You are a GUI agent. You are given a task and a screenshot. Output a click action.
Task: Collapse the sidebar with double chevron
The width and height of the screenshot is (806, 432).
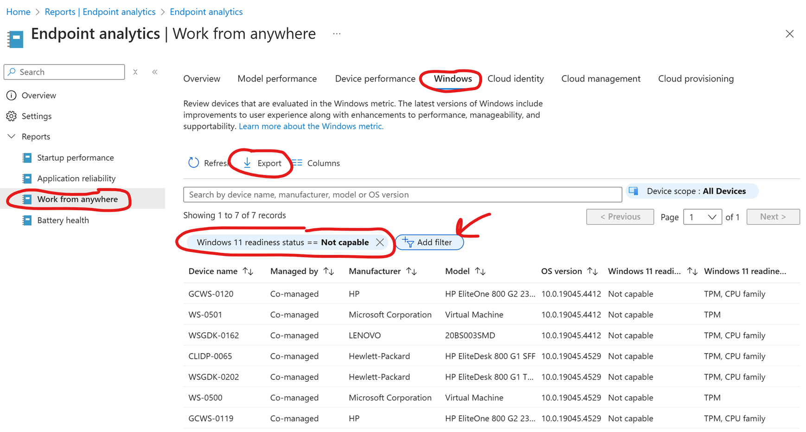(x=155, y=72)
